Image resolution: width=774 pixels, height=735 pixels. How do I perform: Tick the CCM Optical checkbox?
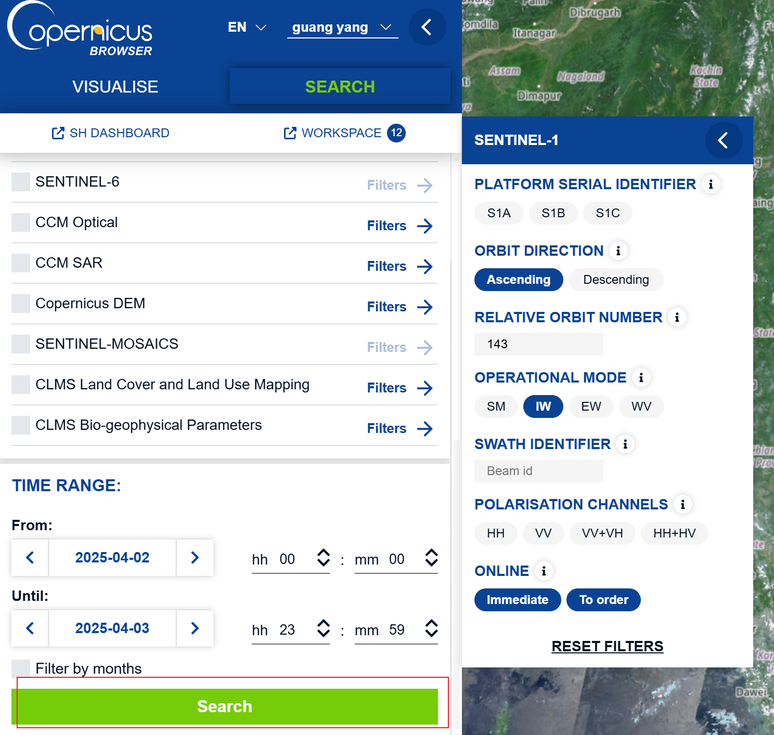coord(21,222)
